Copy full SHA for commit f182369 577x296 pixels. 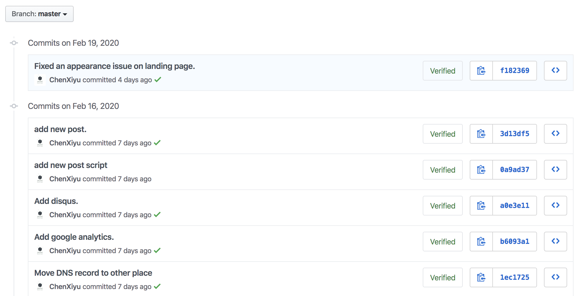481,71
